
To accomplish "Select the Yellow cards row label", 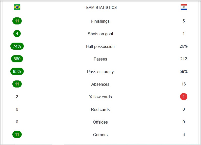I will coord(100,97).
